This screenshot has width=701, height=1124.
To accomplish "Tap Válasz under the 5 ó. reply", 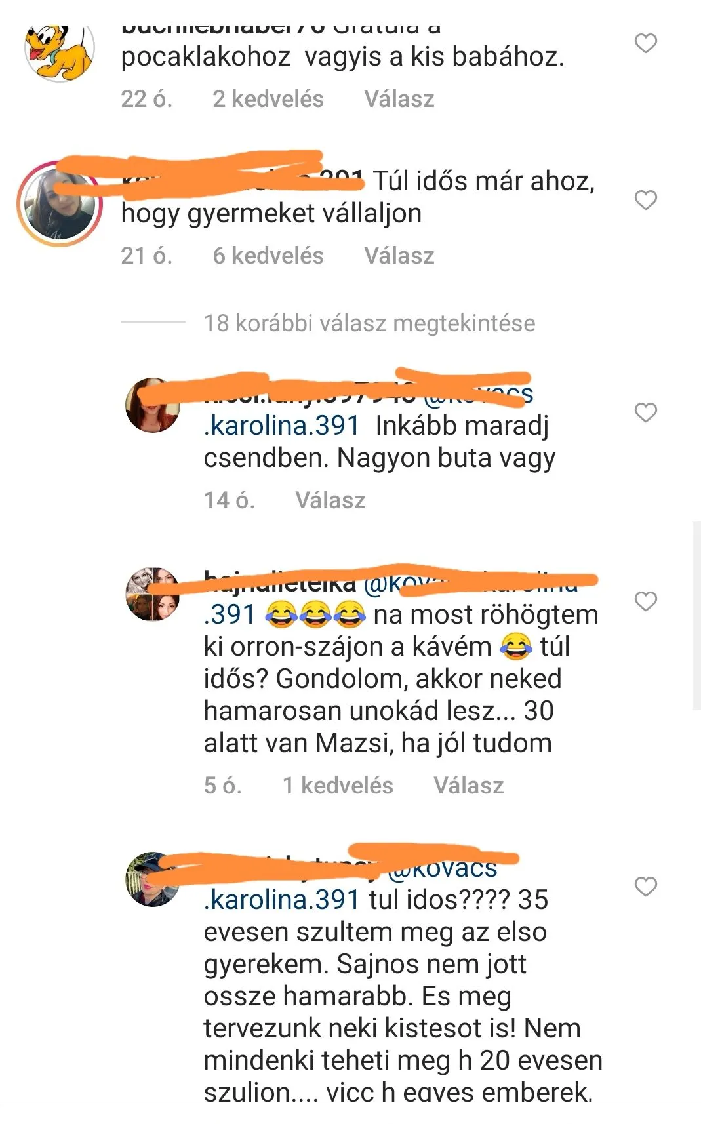I will point(469,786).
